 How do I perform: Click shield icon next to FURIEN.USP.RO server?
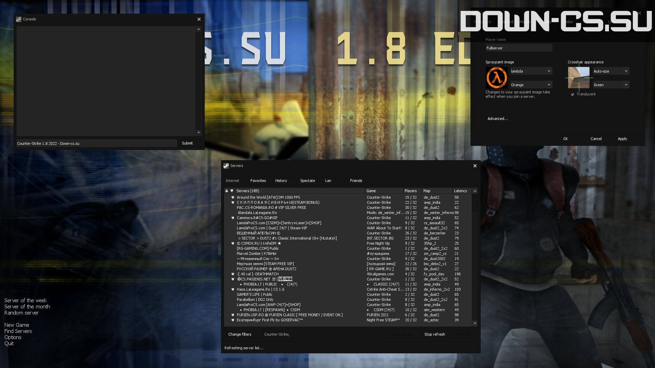[233, 315]
